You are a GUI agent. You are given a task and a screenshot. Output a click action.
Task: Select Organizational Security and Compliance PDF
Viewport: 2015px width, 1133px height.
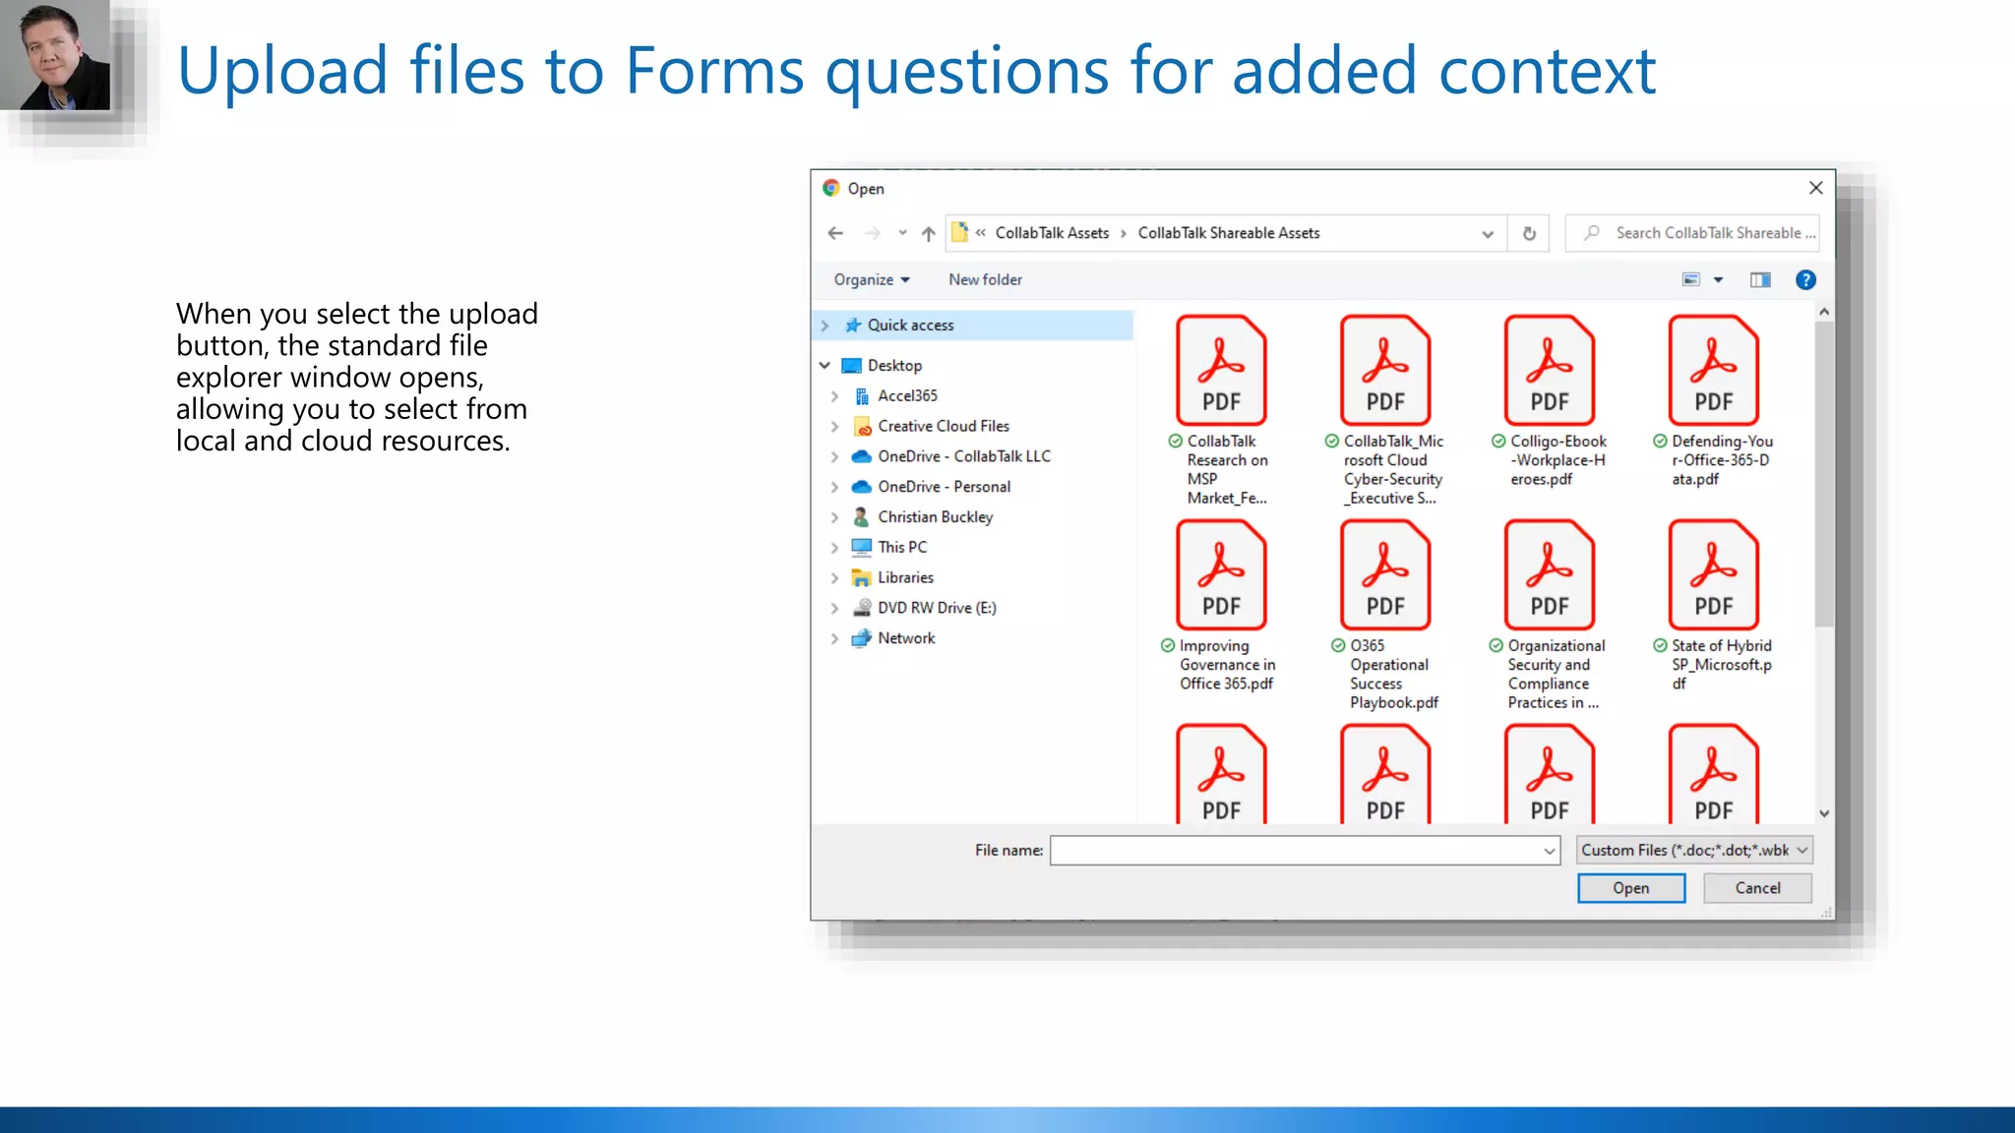point(1550,616)
